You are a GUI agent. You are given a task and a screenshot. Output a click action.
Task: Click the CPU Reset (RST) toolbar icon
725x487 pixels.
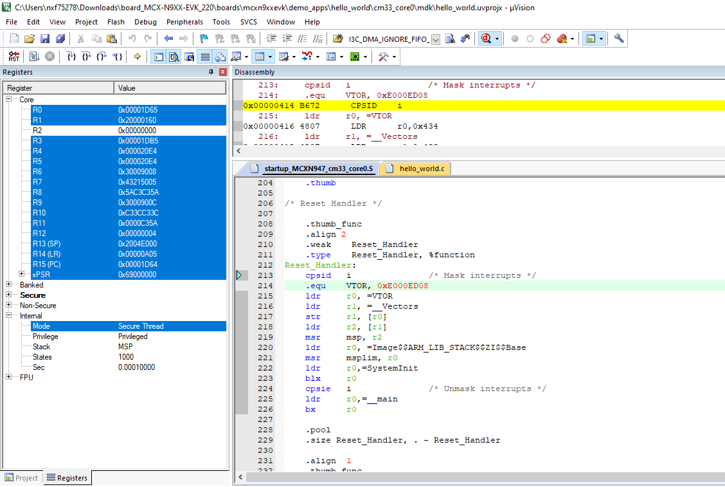tap(13, 57)
